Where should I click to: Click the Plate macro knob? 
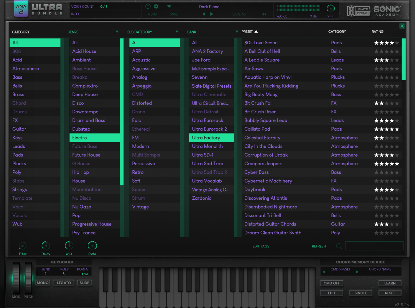click(92, 246)
